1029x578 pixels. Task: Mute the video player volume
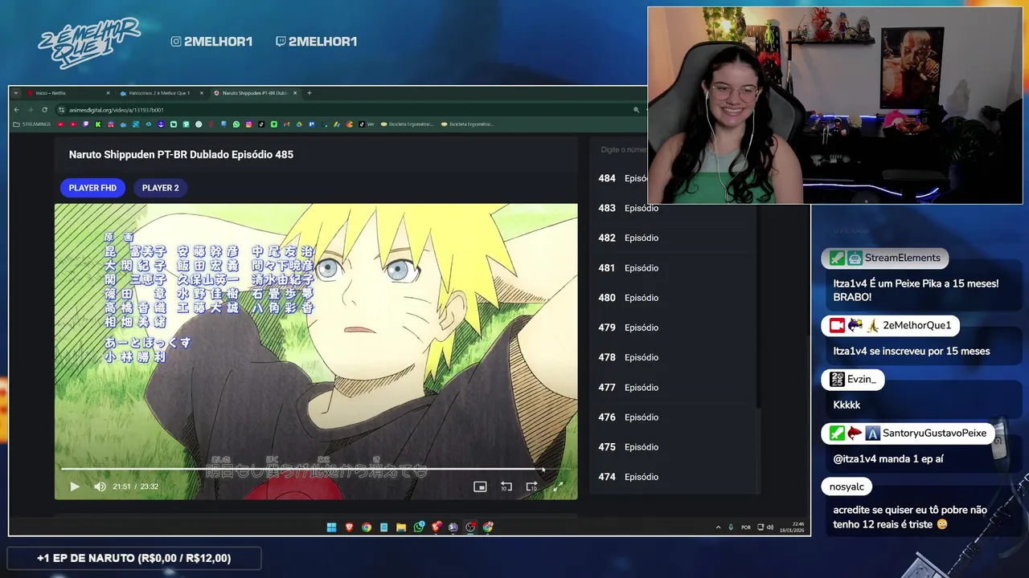pos(100,486)
